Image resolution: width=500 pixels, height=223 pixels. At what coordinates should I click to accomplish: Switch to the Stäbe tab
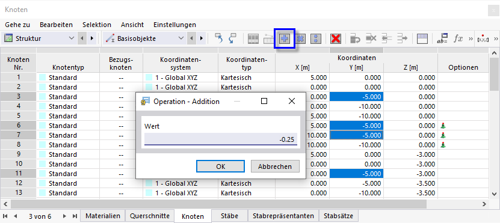229,216
